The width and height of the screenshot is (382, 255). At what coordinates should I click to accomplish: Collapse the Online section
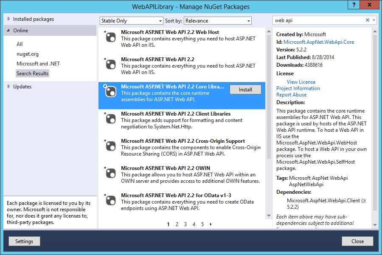[8, 31]
